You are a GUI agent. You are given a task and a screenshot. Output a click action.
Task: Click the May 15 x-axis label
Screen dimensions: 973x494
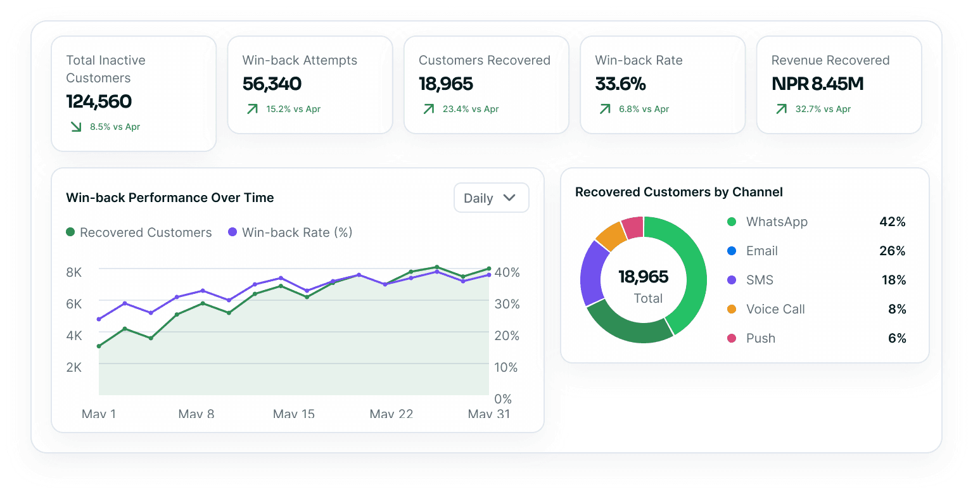pyautogui.click(x=294, y=414)
